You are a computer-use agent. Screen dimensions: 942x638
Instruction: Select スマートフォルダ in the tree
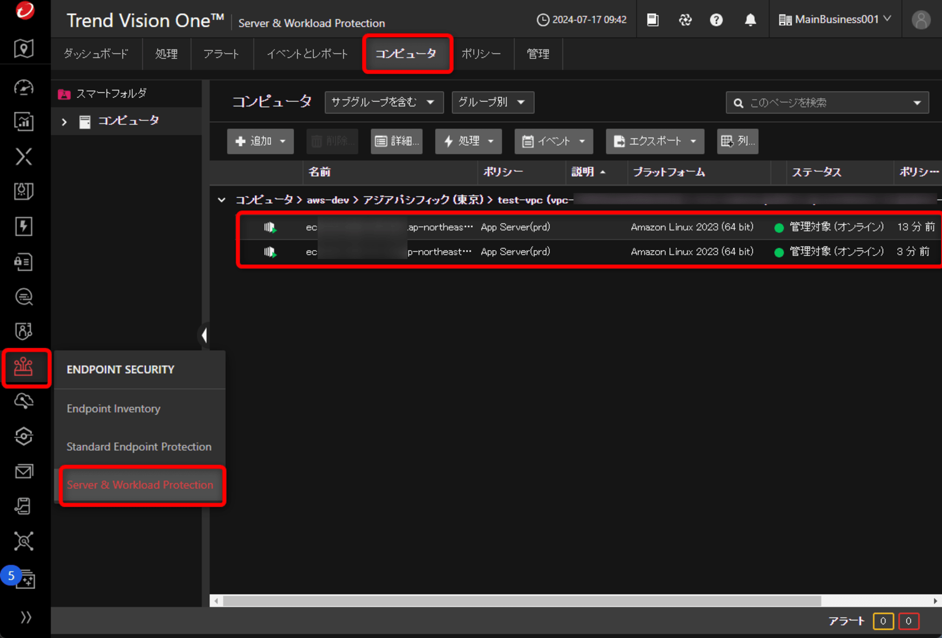point(111,93)
